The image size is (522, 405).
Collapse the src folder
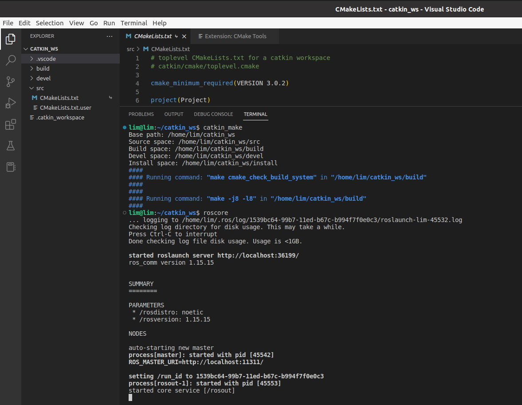point(31,88)
